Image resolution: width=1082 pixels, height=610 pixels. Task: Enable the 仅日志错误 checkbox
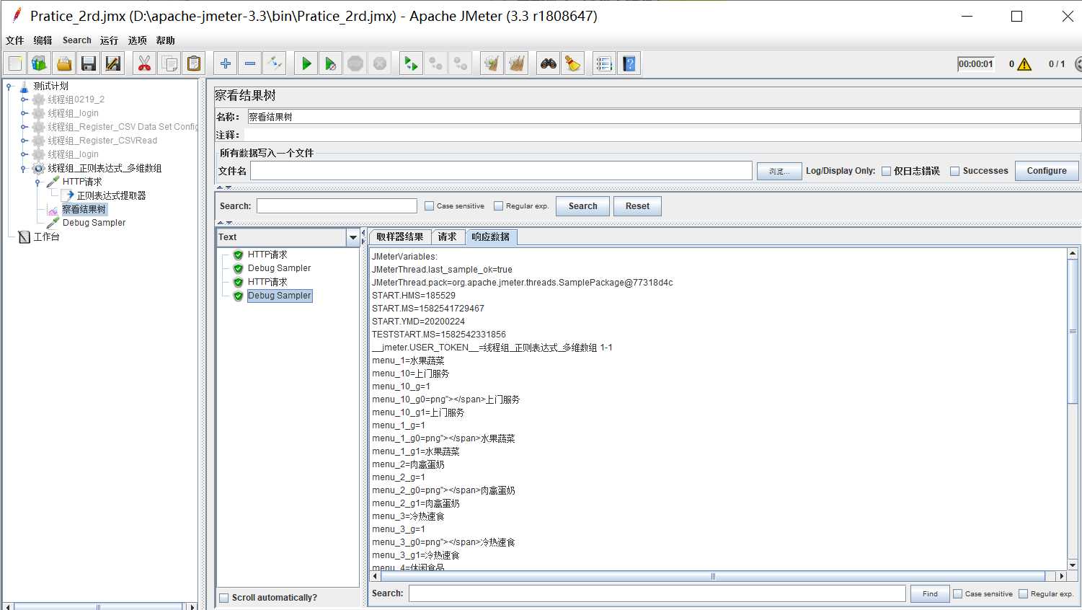coord(887,171)
